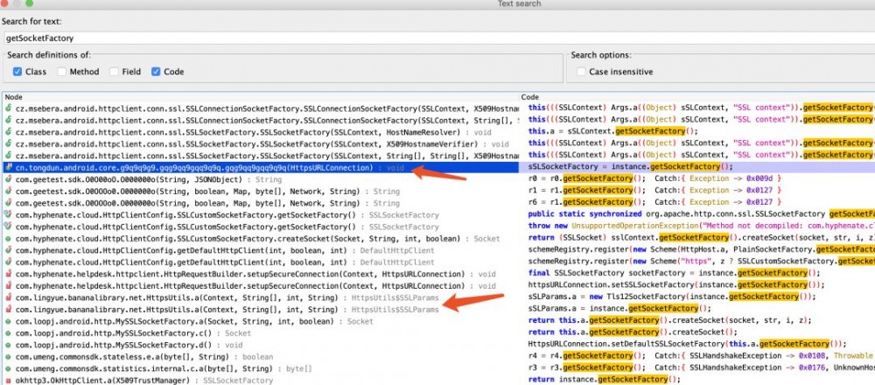Viewport: 875px width, 385px height.
Task: Click the icon beside SSLSocketFactory HostNameResolver row
Action: click(x=9, y=131)
